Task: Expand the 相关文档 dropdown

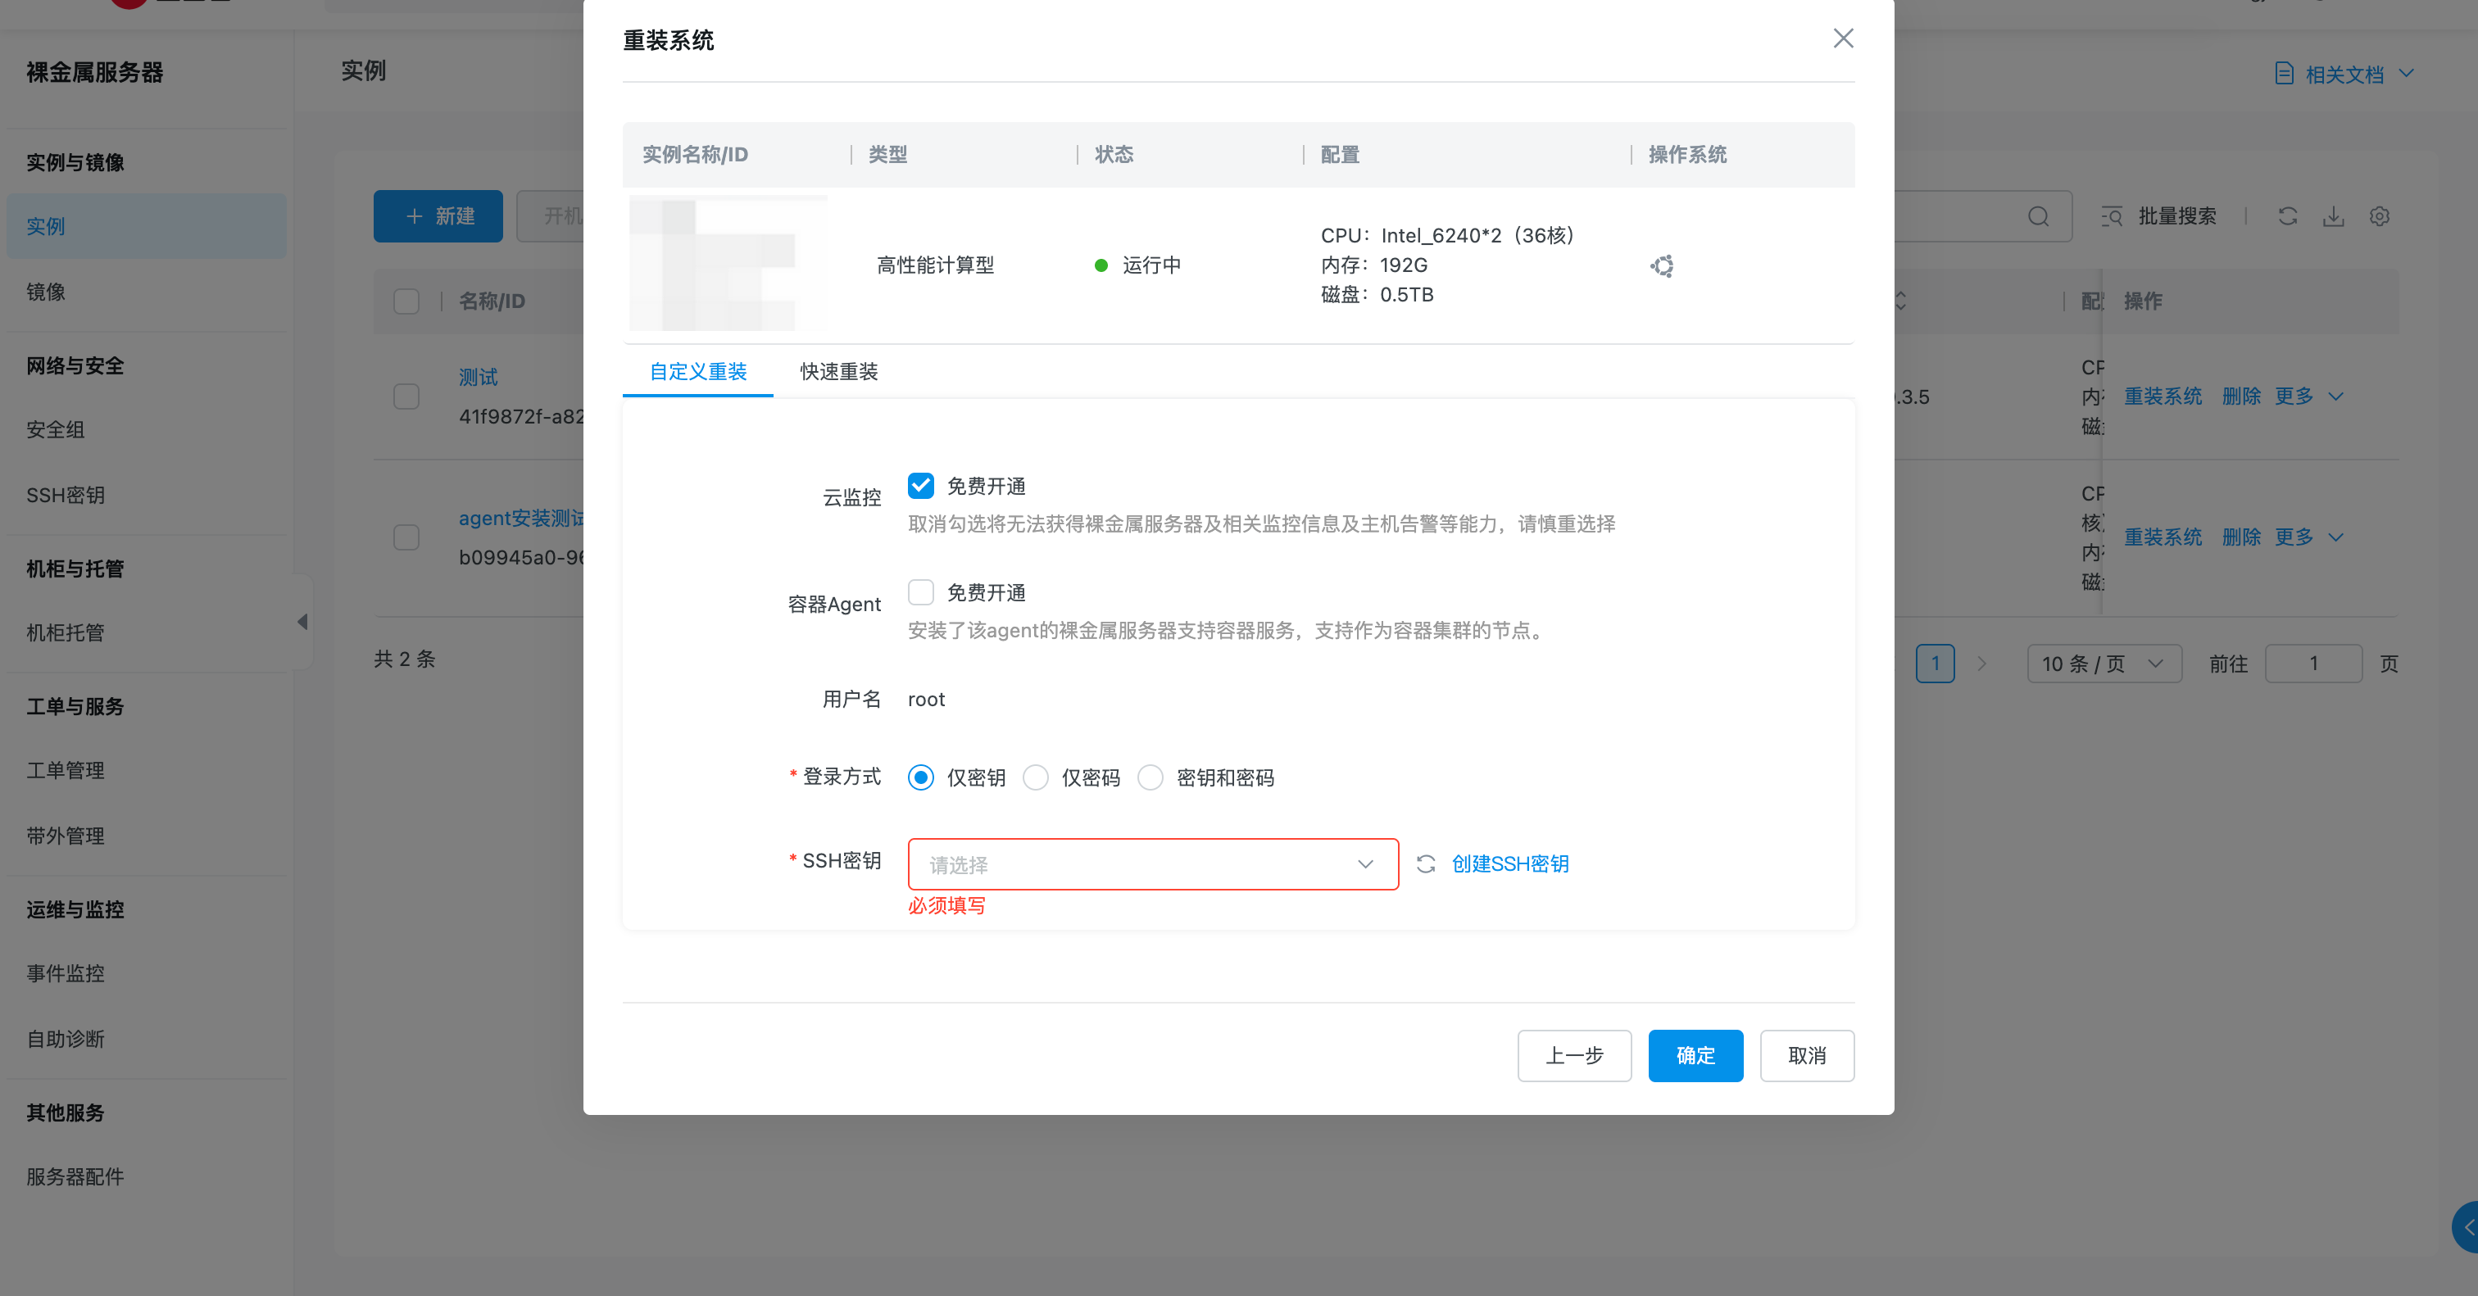Action: click(x=2344, y=74)
